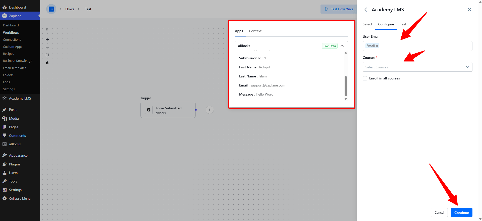Collapse the WordPress admin menu

tap(20, 198)
